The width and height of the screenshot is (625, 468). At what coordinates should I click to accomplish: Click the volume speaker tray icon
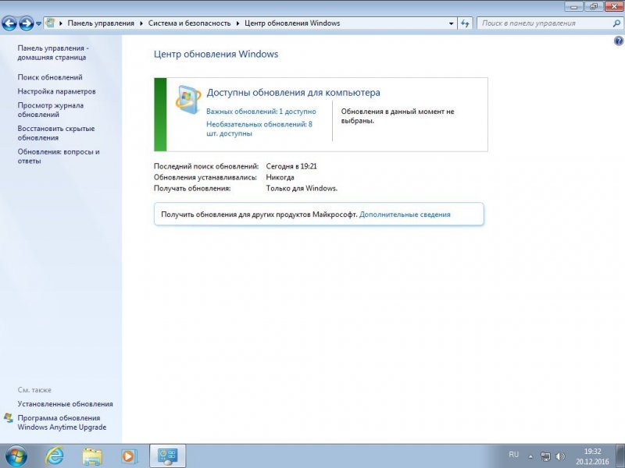pos(560,456)
